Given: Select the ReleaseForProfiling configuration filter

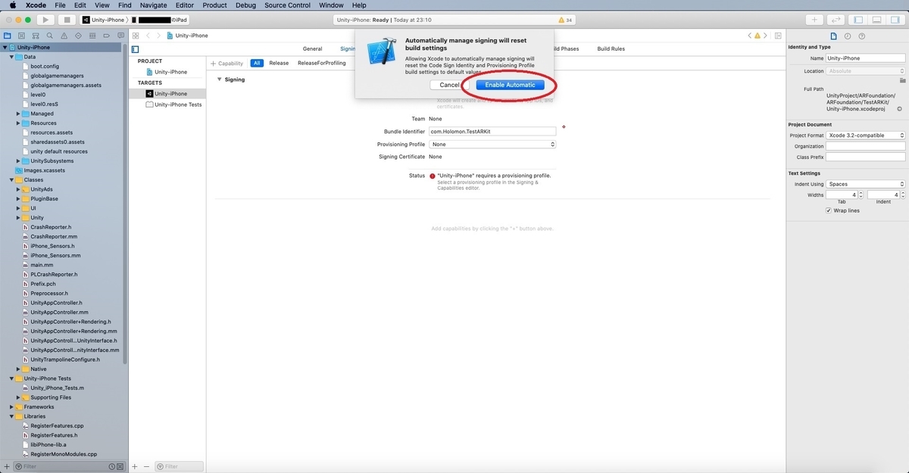Looking at the screenshot, I should click(x=322, y=63).
